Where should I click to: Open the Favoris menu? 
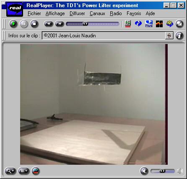134,13
